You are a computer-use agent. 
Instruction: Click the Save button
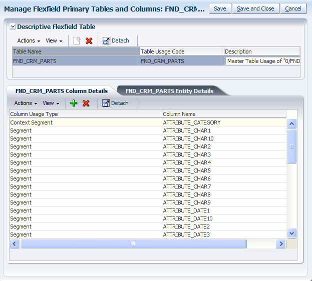click(x=220, y=8)
